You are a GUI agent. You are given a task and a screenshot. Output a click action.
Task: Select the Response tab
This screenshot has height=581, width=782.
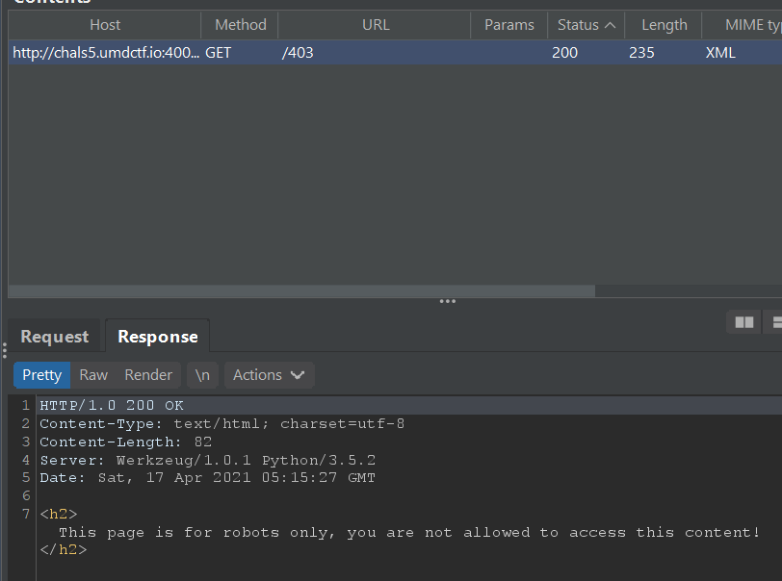(158, 337)
